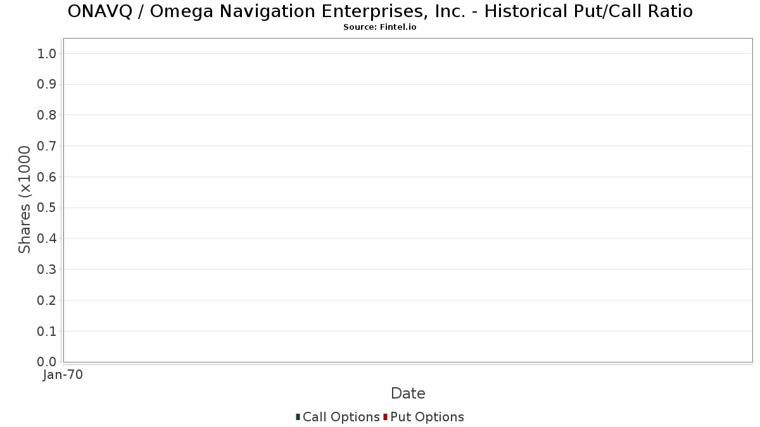This screenshot has width=760, height=427.
Task: Click the 0.3 y-axis tick label
Action: [47, 269]
